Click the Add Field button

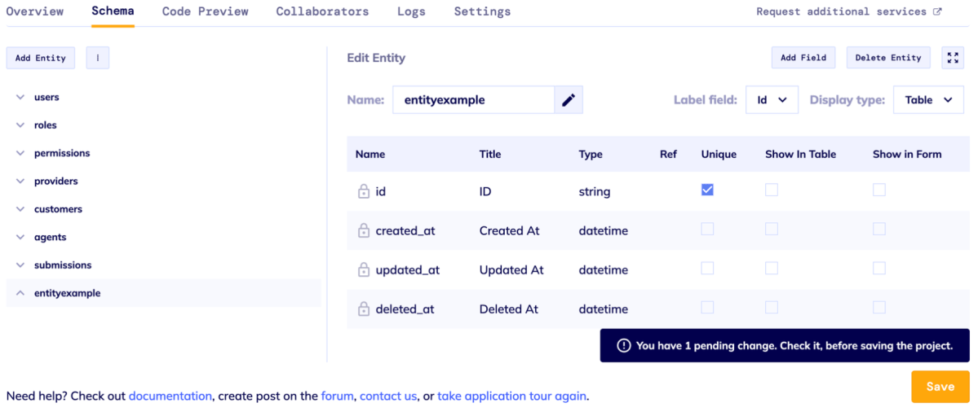point(803,58)
